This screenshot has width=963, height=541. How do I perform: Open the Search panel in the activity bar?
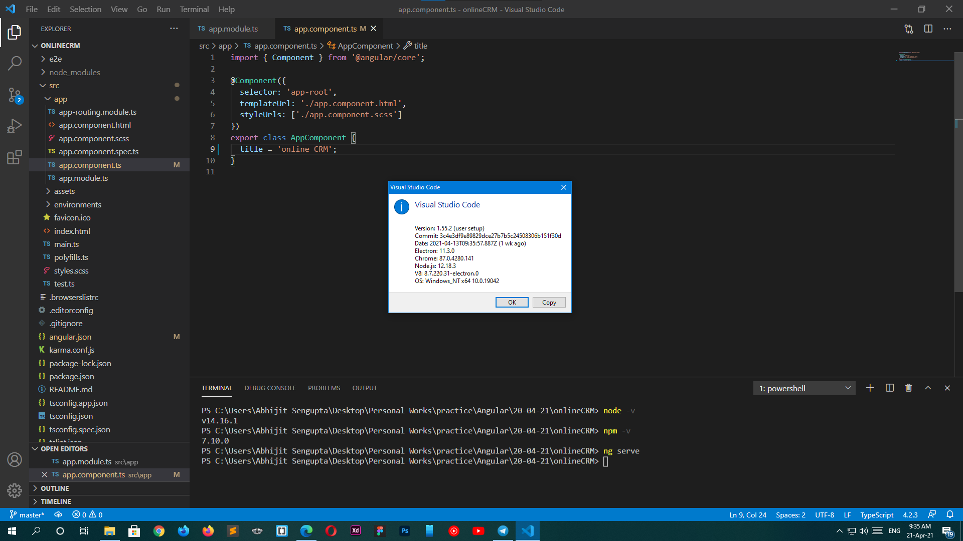[x=15, y=63]
